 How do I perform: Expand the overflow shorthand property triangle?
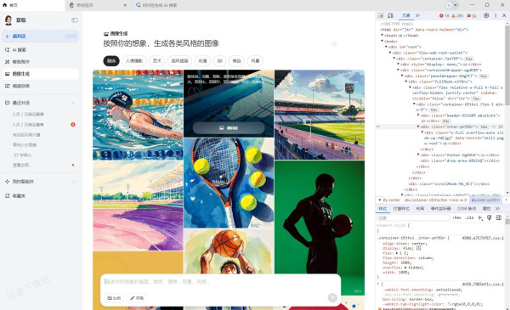point(405,268)
